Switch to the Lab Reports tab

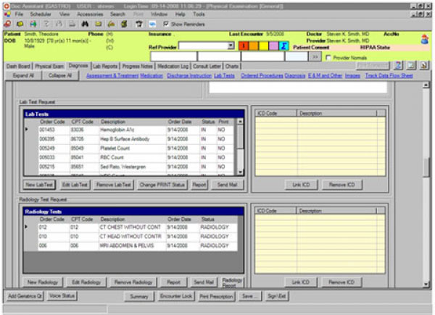pos(105,65)
